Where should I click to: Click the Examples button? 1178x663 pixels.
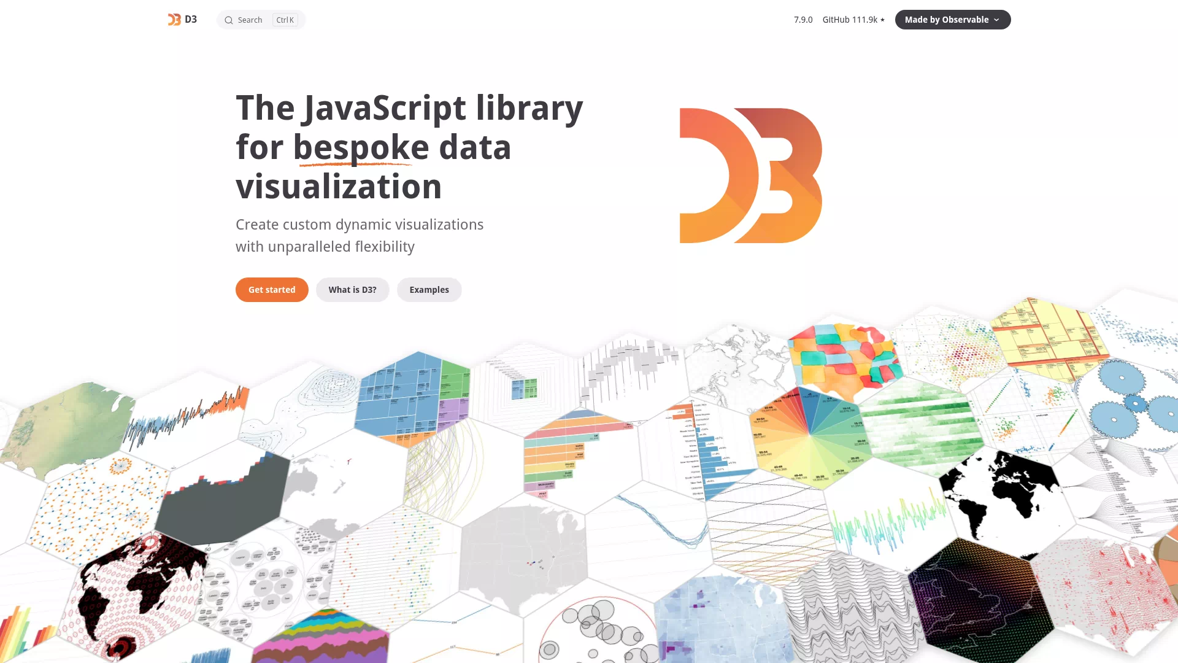pos(429,290)
